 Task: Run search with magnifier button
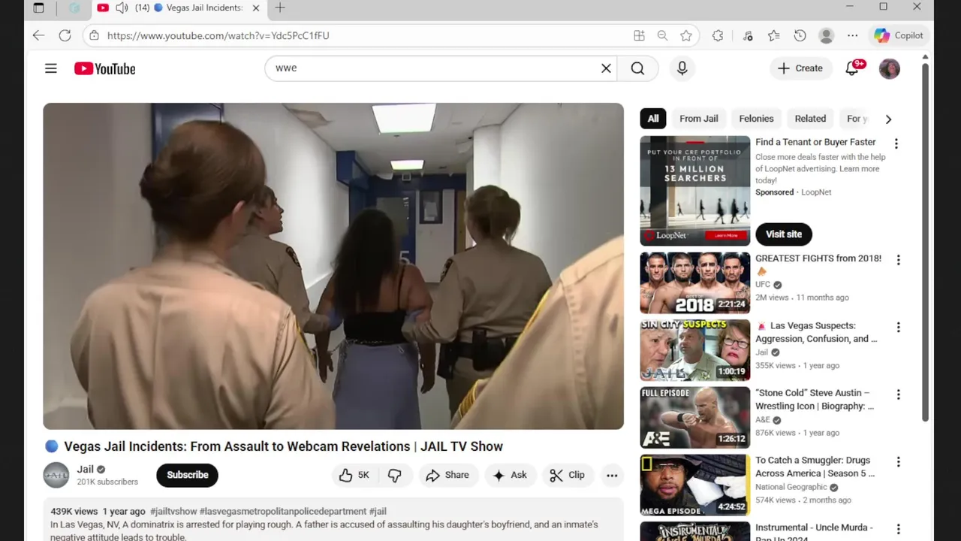pos(637,68)
